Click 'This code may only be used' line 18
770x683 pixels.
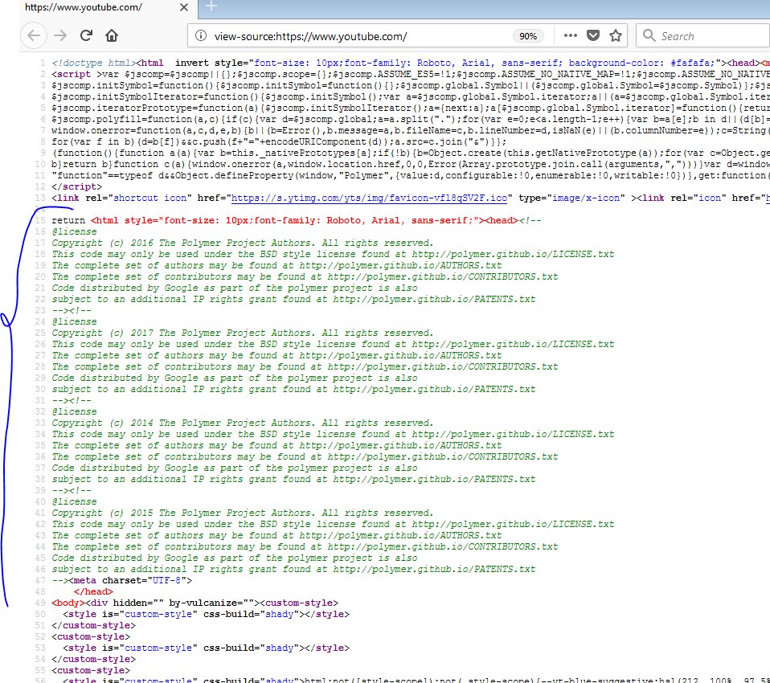(333, 255)
